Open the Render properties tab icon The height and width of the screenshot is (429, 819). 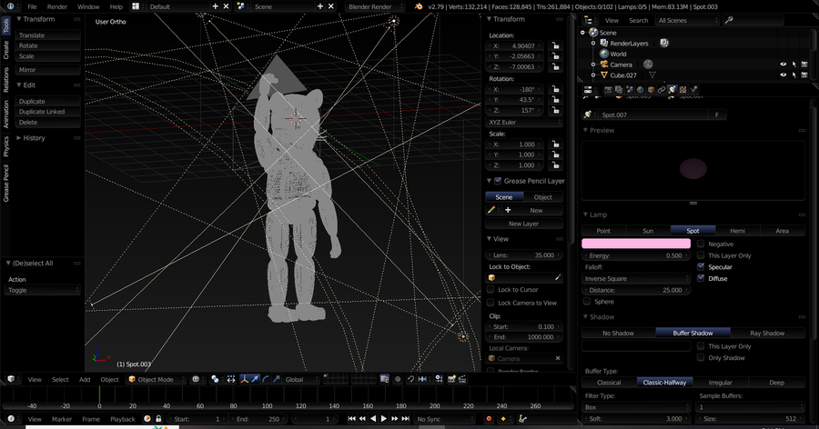pos(609,90)
